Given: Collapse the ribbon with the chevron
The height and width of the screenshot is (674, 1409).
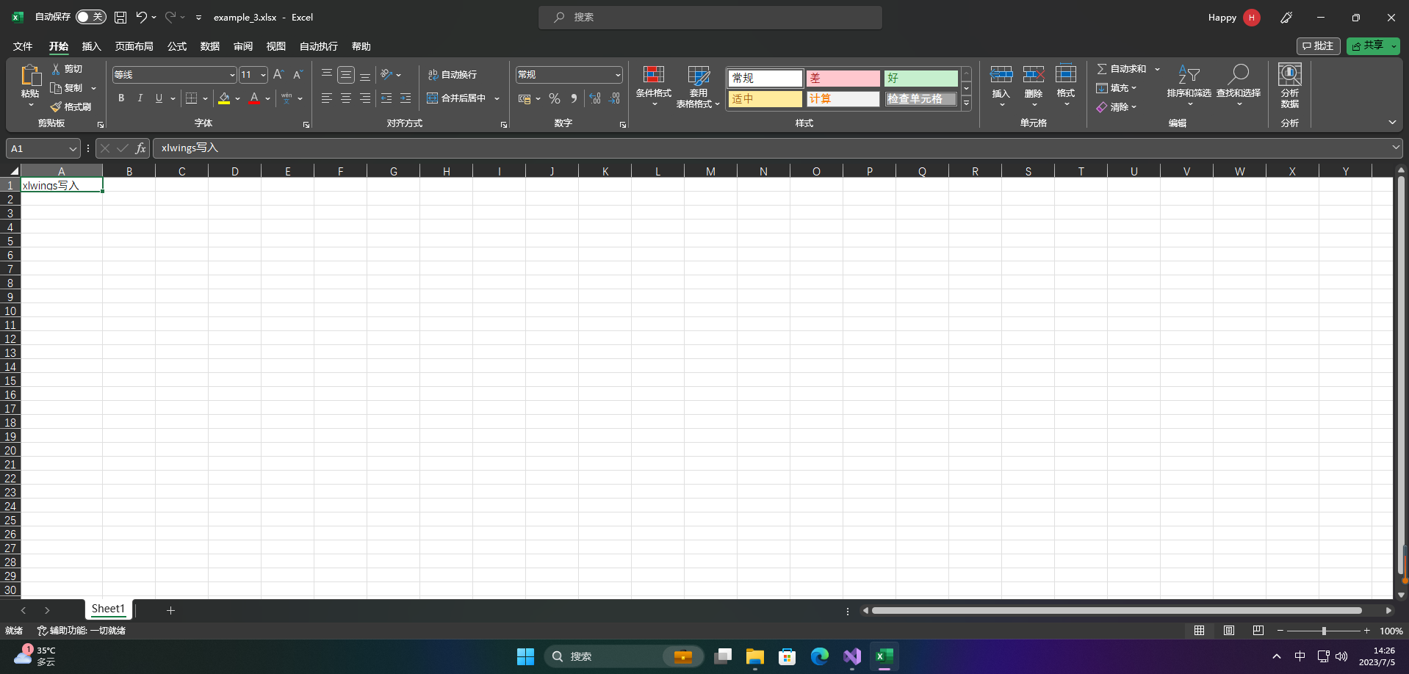Looking at the screenshot, I should tap(1392, 123).
